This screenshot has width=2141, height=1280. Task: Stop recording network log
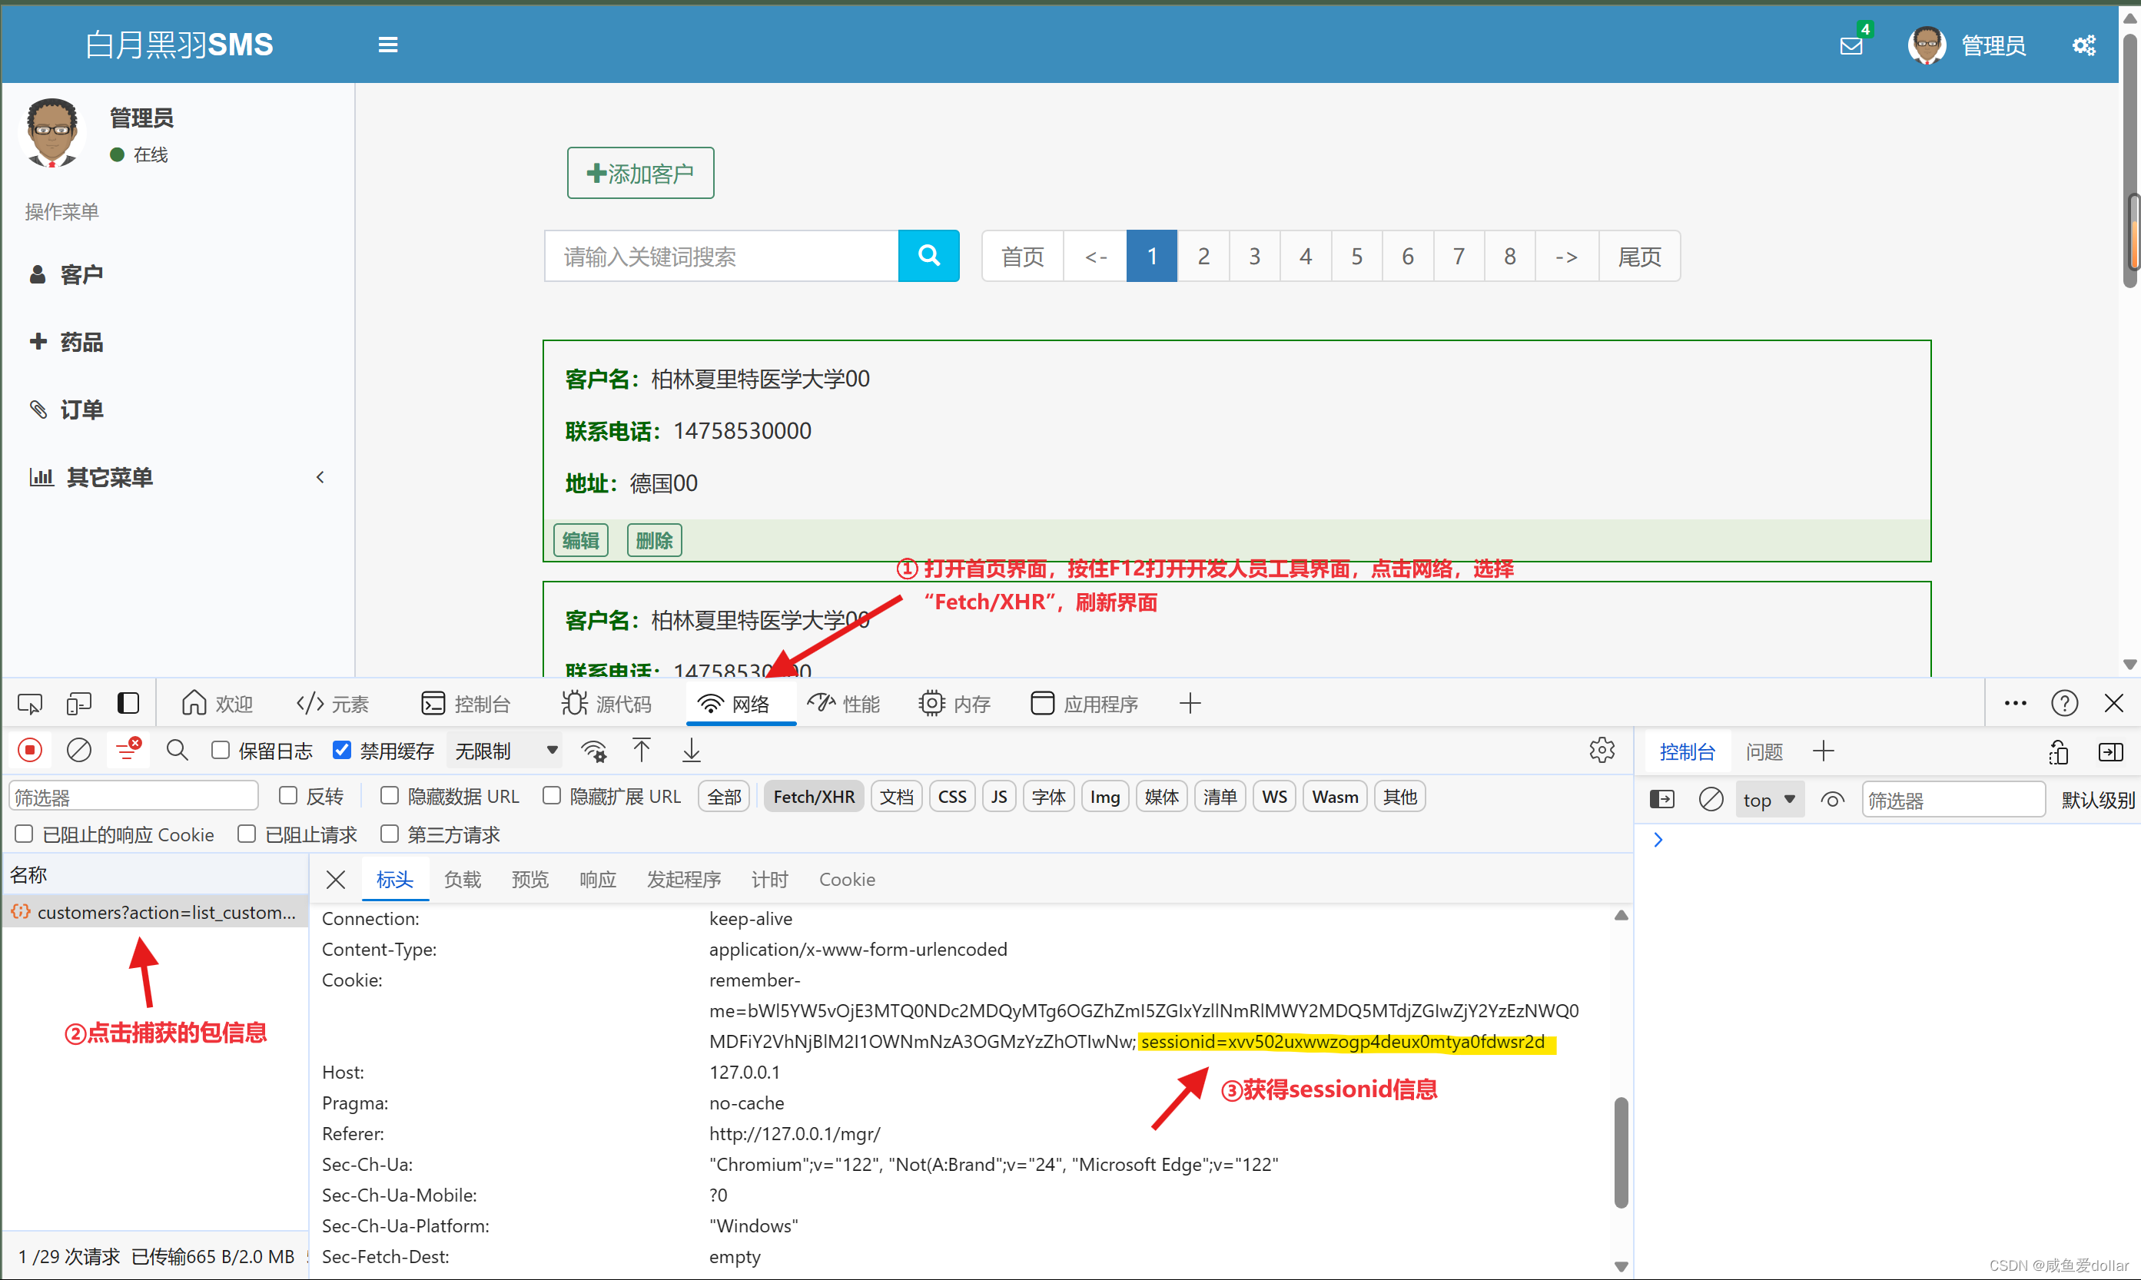point(29,750)
